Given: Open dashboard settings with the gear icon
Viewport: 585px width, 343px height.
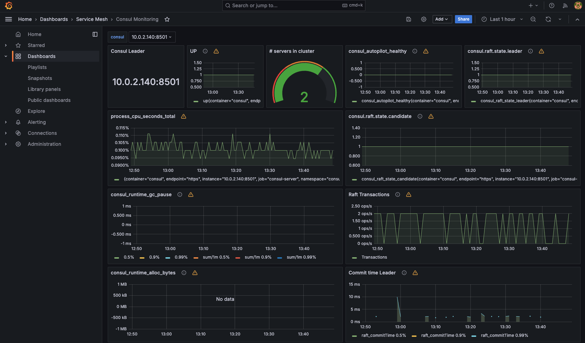Looking at the screenshot, I should (x=424, y=19).
